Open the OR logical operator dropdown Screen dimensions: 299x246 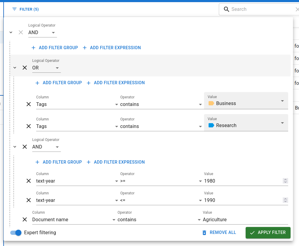46,68
